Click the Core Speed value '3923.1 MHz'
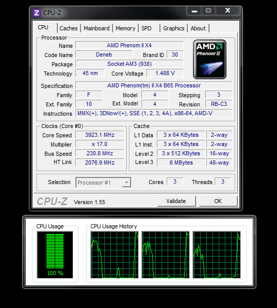This screenshot has height=308, width=277. click(x=100, y=135)
